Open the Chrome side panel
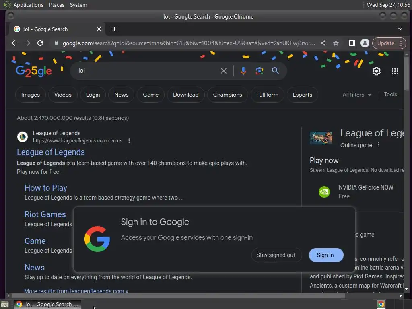 coord(352,43)
